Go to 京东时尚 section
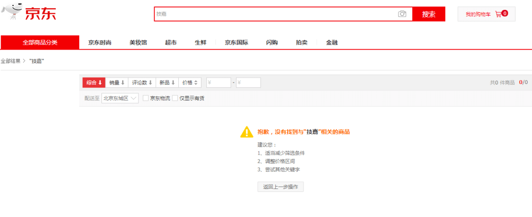This screenshot has height=217, width=532. pyautogui.click(x=100, y=43)
